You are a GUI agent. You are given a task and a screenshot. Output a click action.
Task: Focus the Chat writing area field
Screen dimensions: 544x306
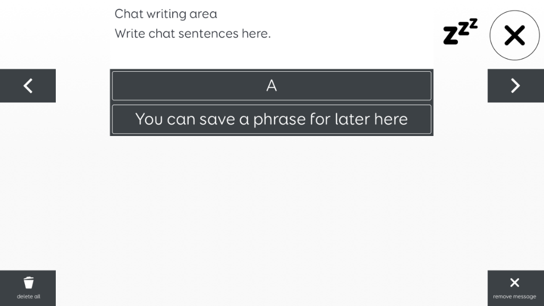[271, 35]
